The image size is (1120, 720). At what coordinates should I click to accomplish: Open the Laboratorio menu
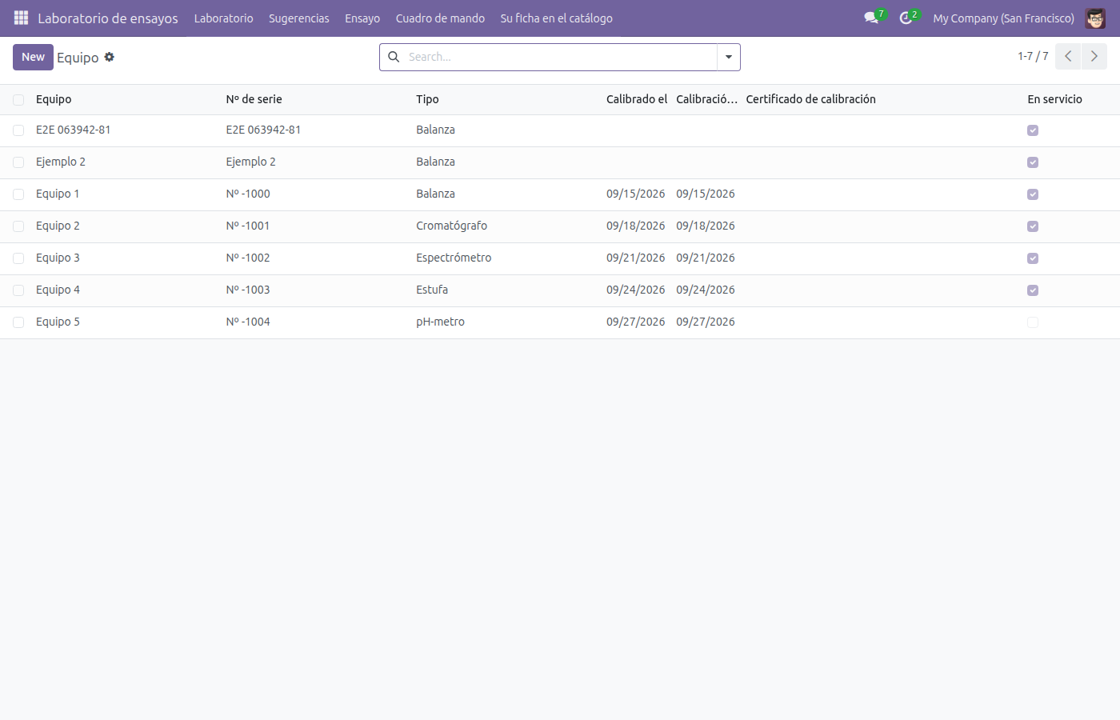point(223,18)
